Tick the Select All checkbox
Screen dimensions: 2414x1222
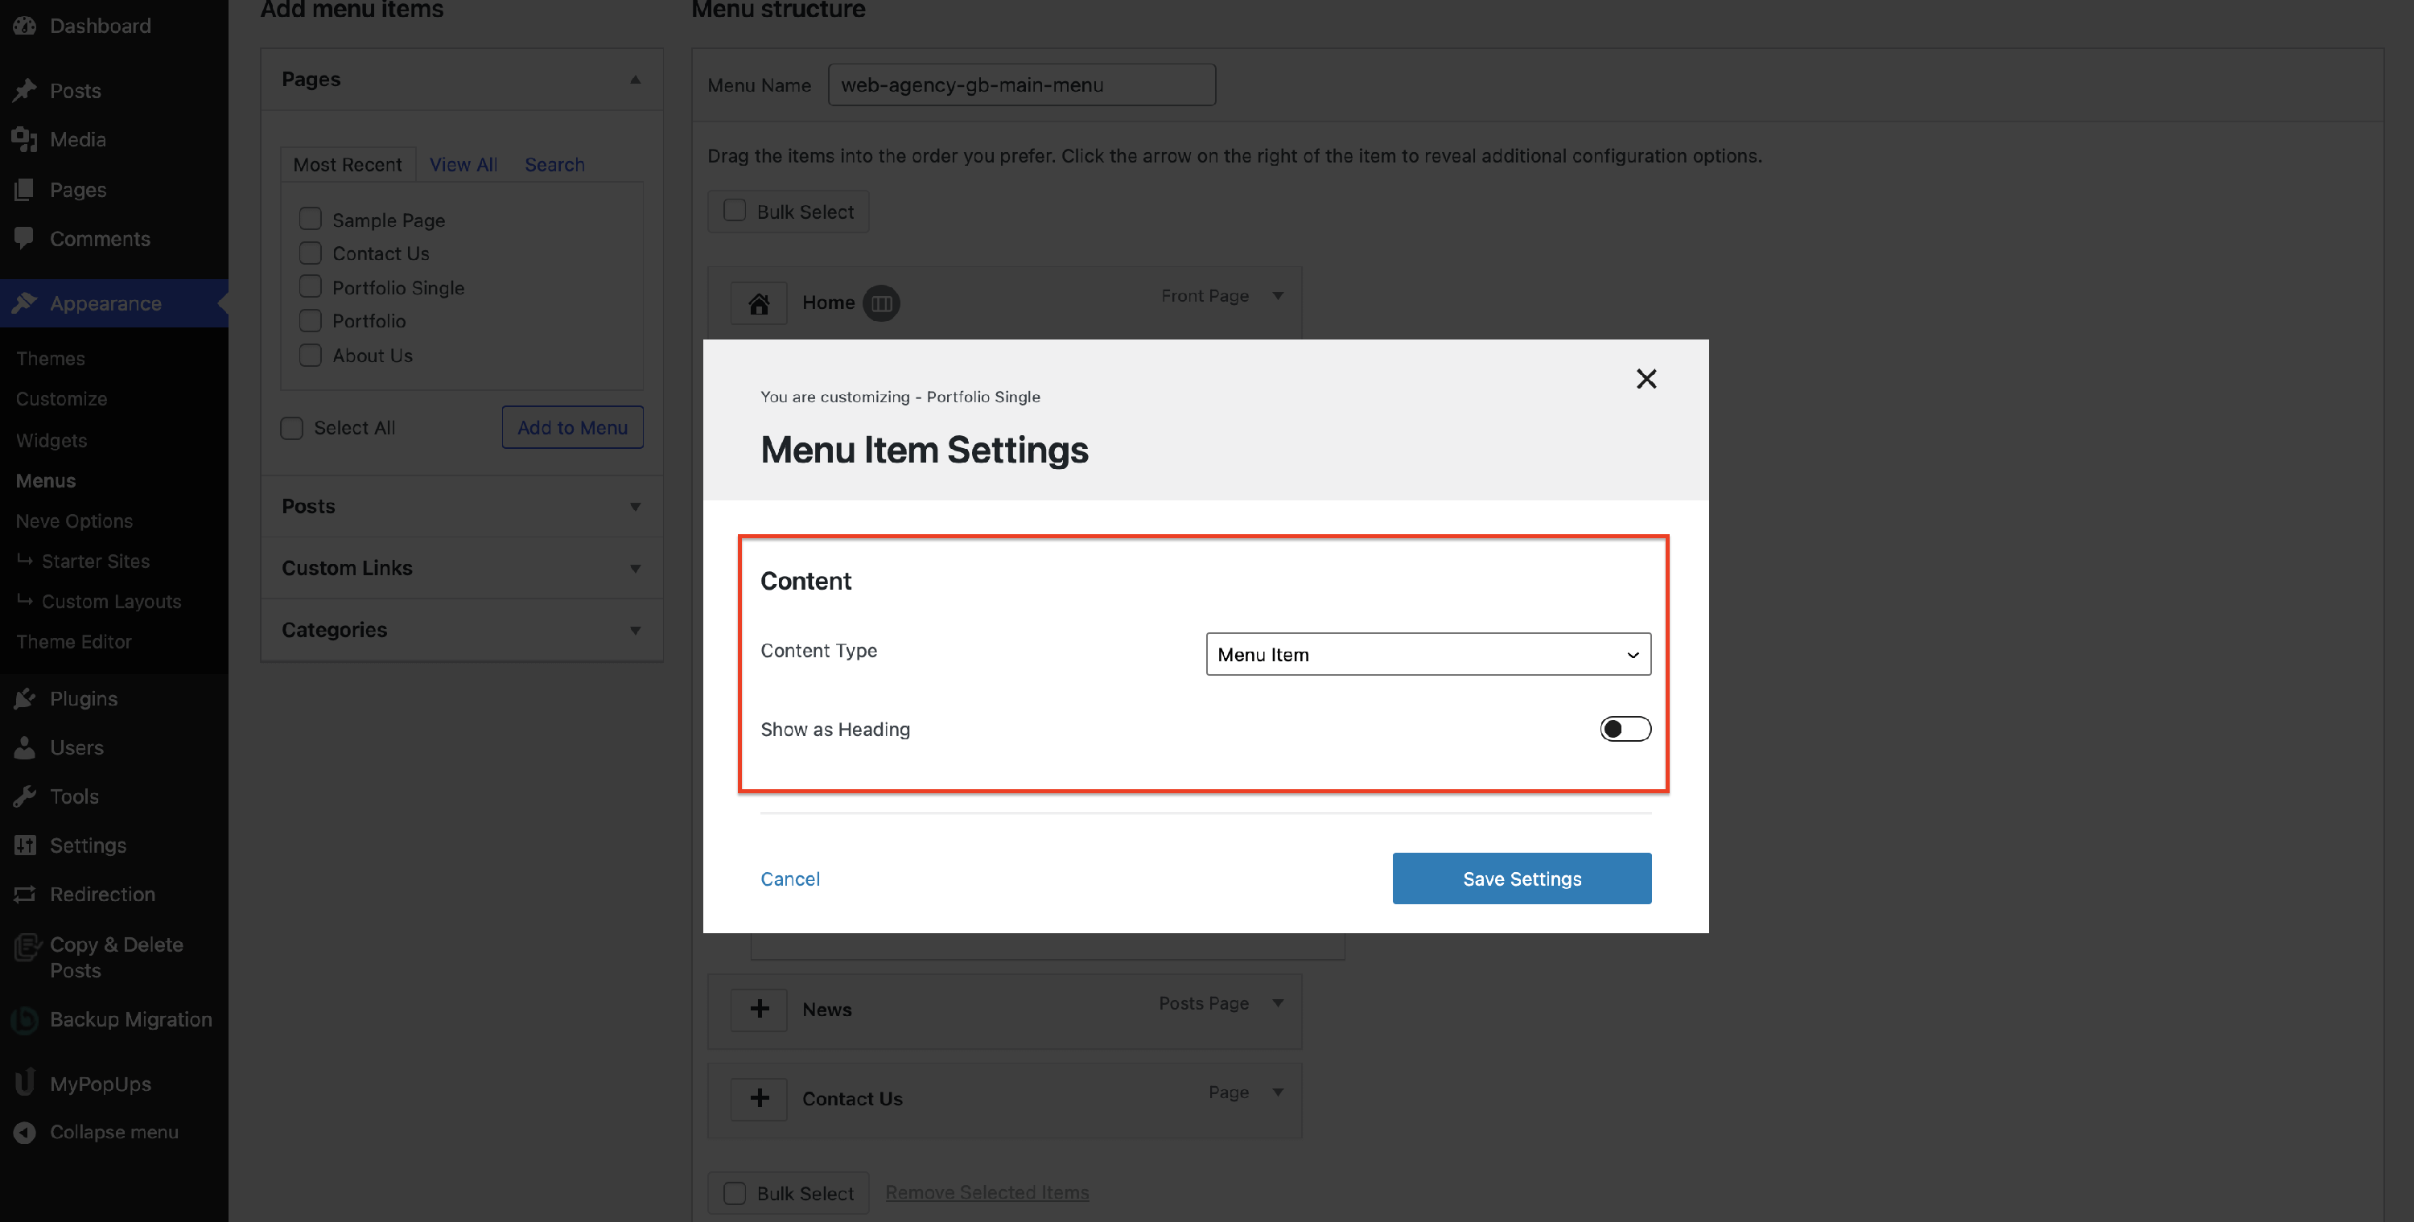click(x=291, y=428)
